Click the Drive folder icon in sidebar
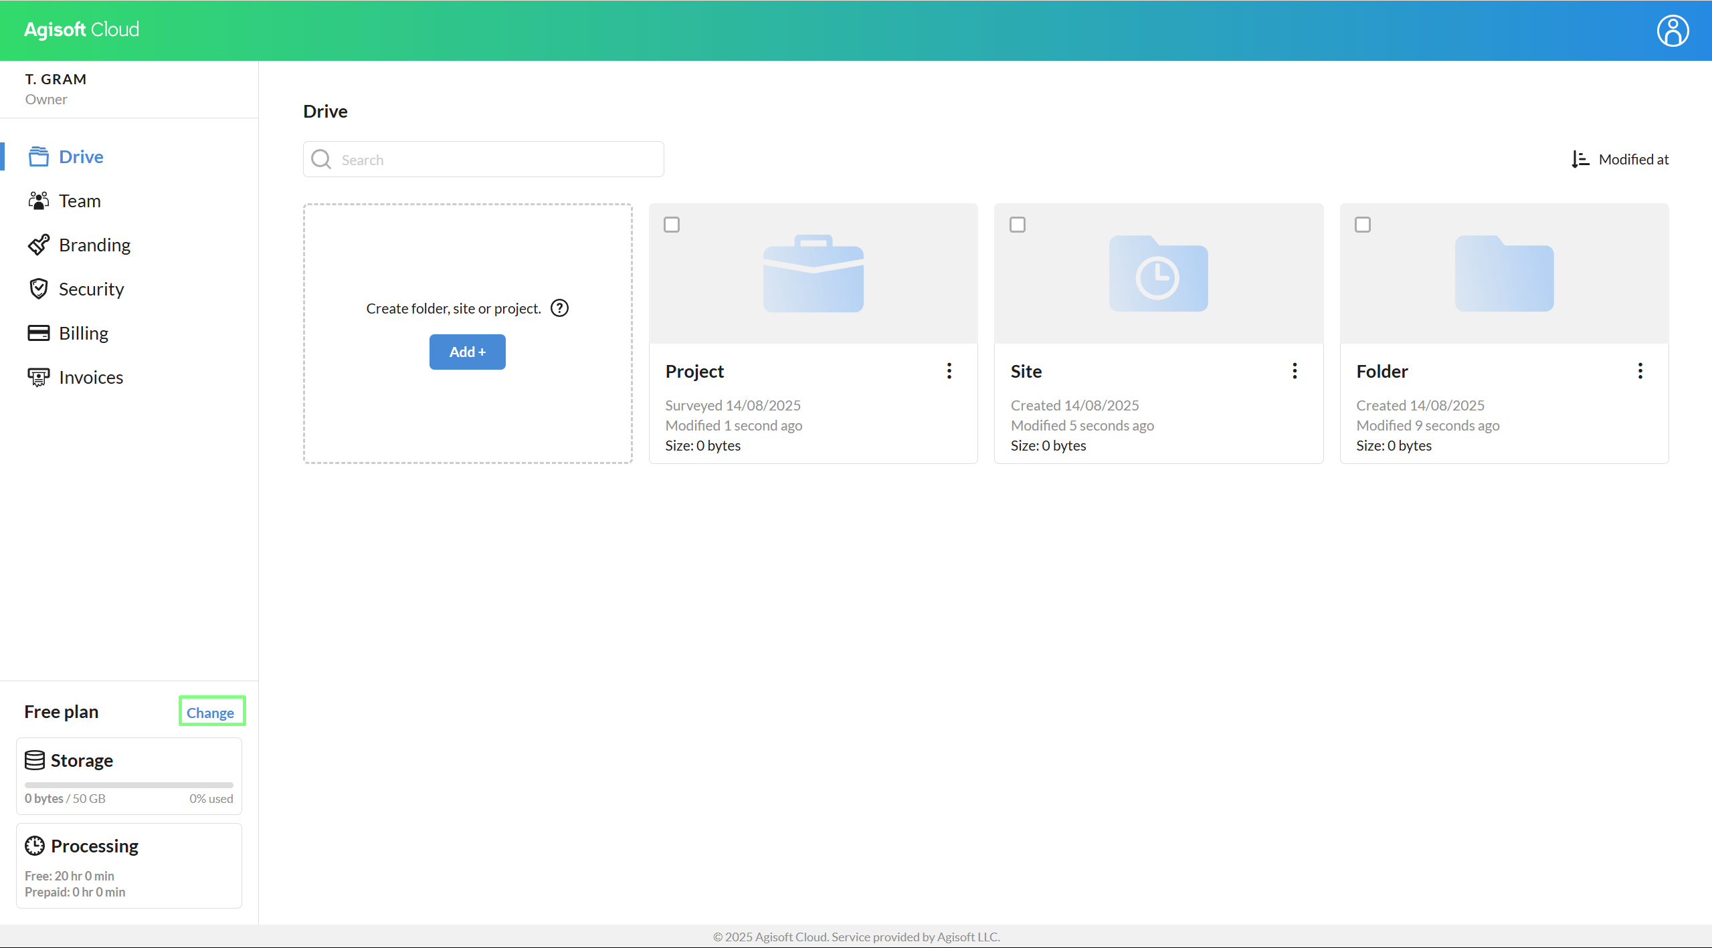Image resolution: width=1712 pixels, height=948 pixels. [x=38, y=156]
